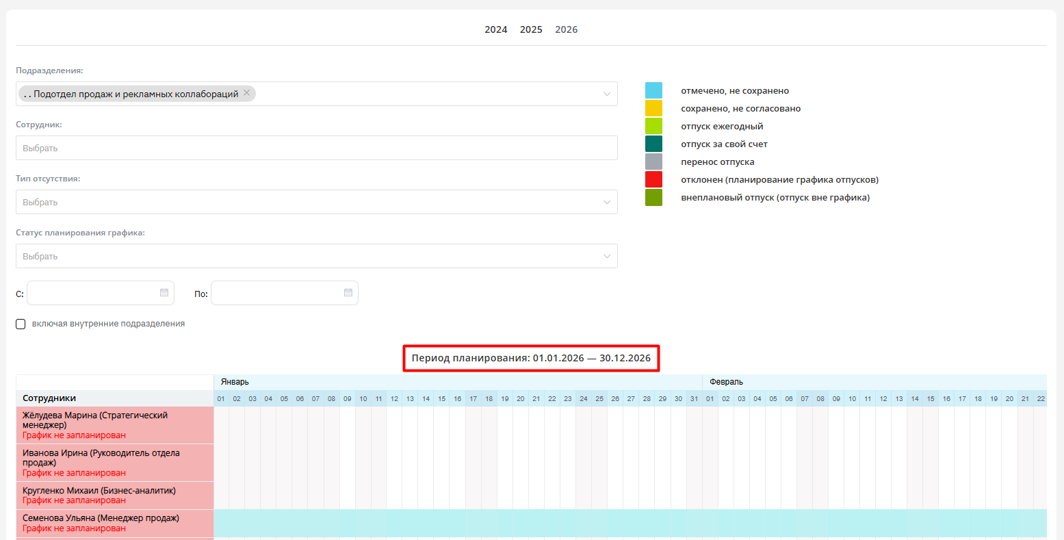The width and height of the screenshot is (1064, 540).
Task: Click the Сотрудник selection field
Action: [x=316, y=149]
